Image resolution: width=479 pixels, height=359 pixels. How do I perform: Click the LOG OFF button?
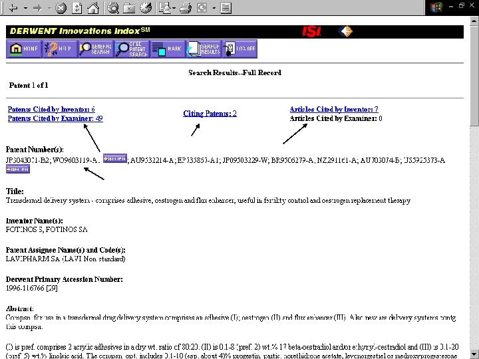coord(239,49)
